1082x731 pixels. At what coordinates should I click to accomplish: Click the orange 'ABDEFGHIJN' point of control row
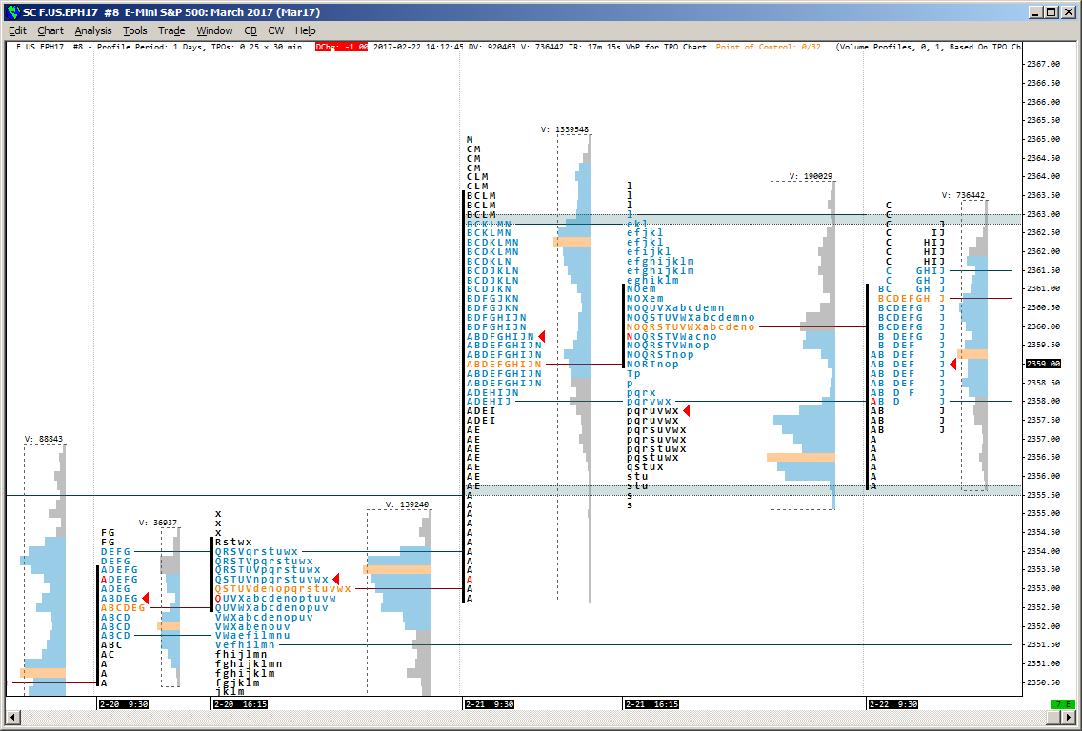coord(505,365)
